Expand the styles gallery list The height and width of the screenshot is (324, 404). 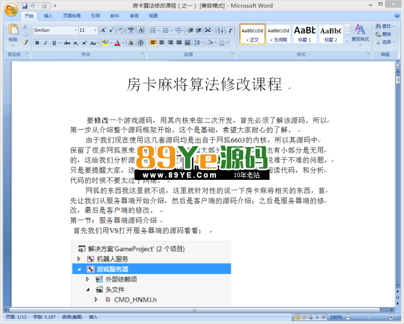tap(347, 40)
